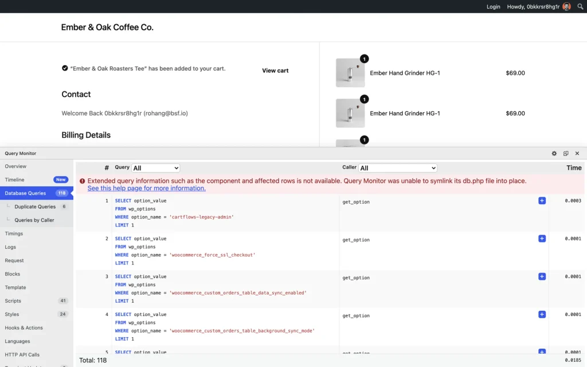The height and width of the screenshot is (367, 587).
Task: Select Database Queries in sidebar
Action: 36,193
